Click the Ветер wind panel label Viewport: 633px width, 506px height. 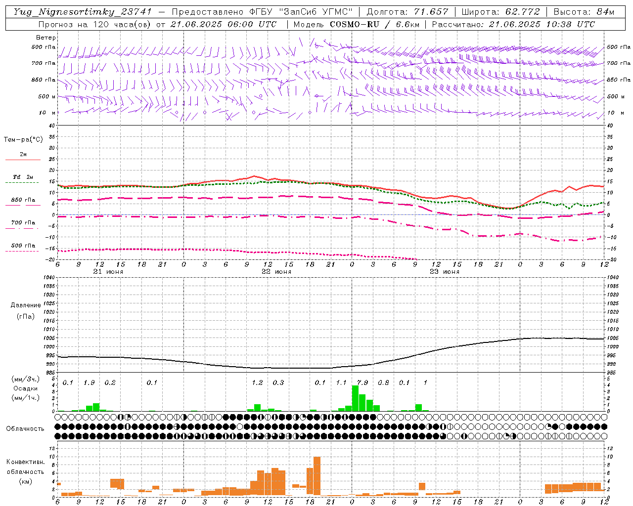point(46,38)
